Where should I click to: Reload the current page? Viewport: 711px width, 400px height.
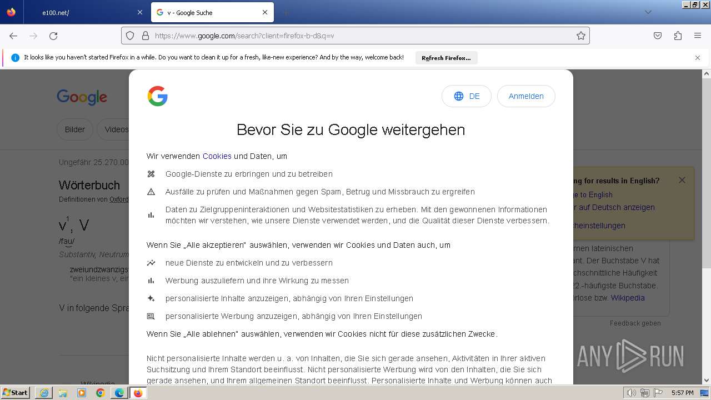53,36
